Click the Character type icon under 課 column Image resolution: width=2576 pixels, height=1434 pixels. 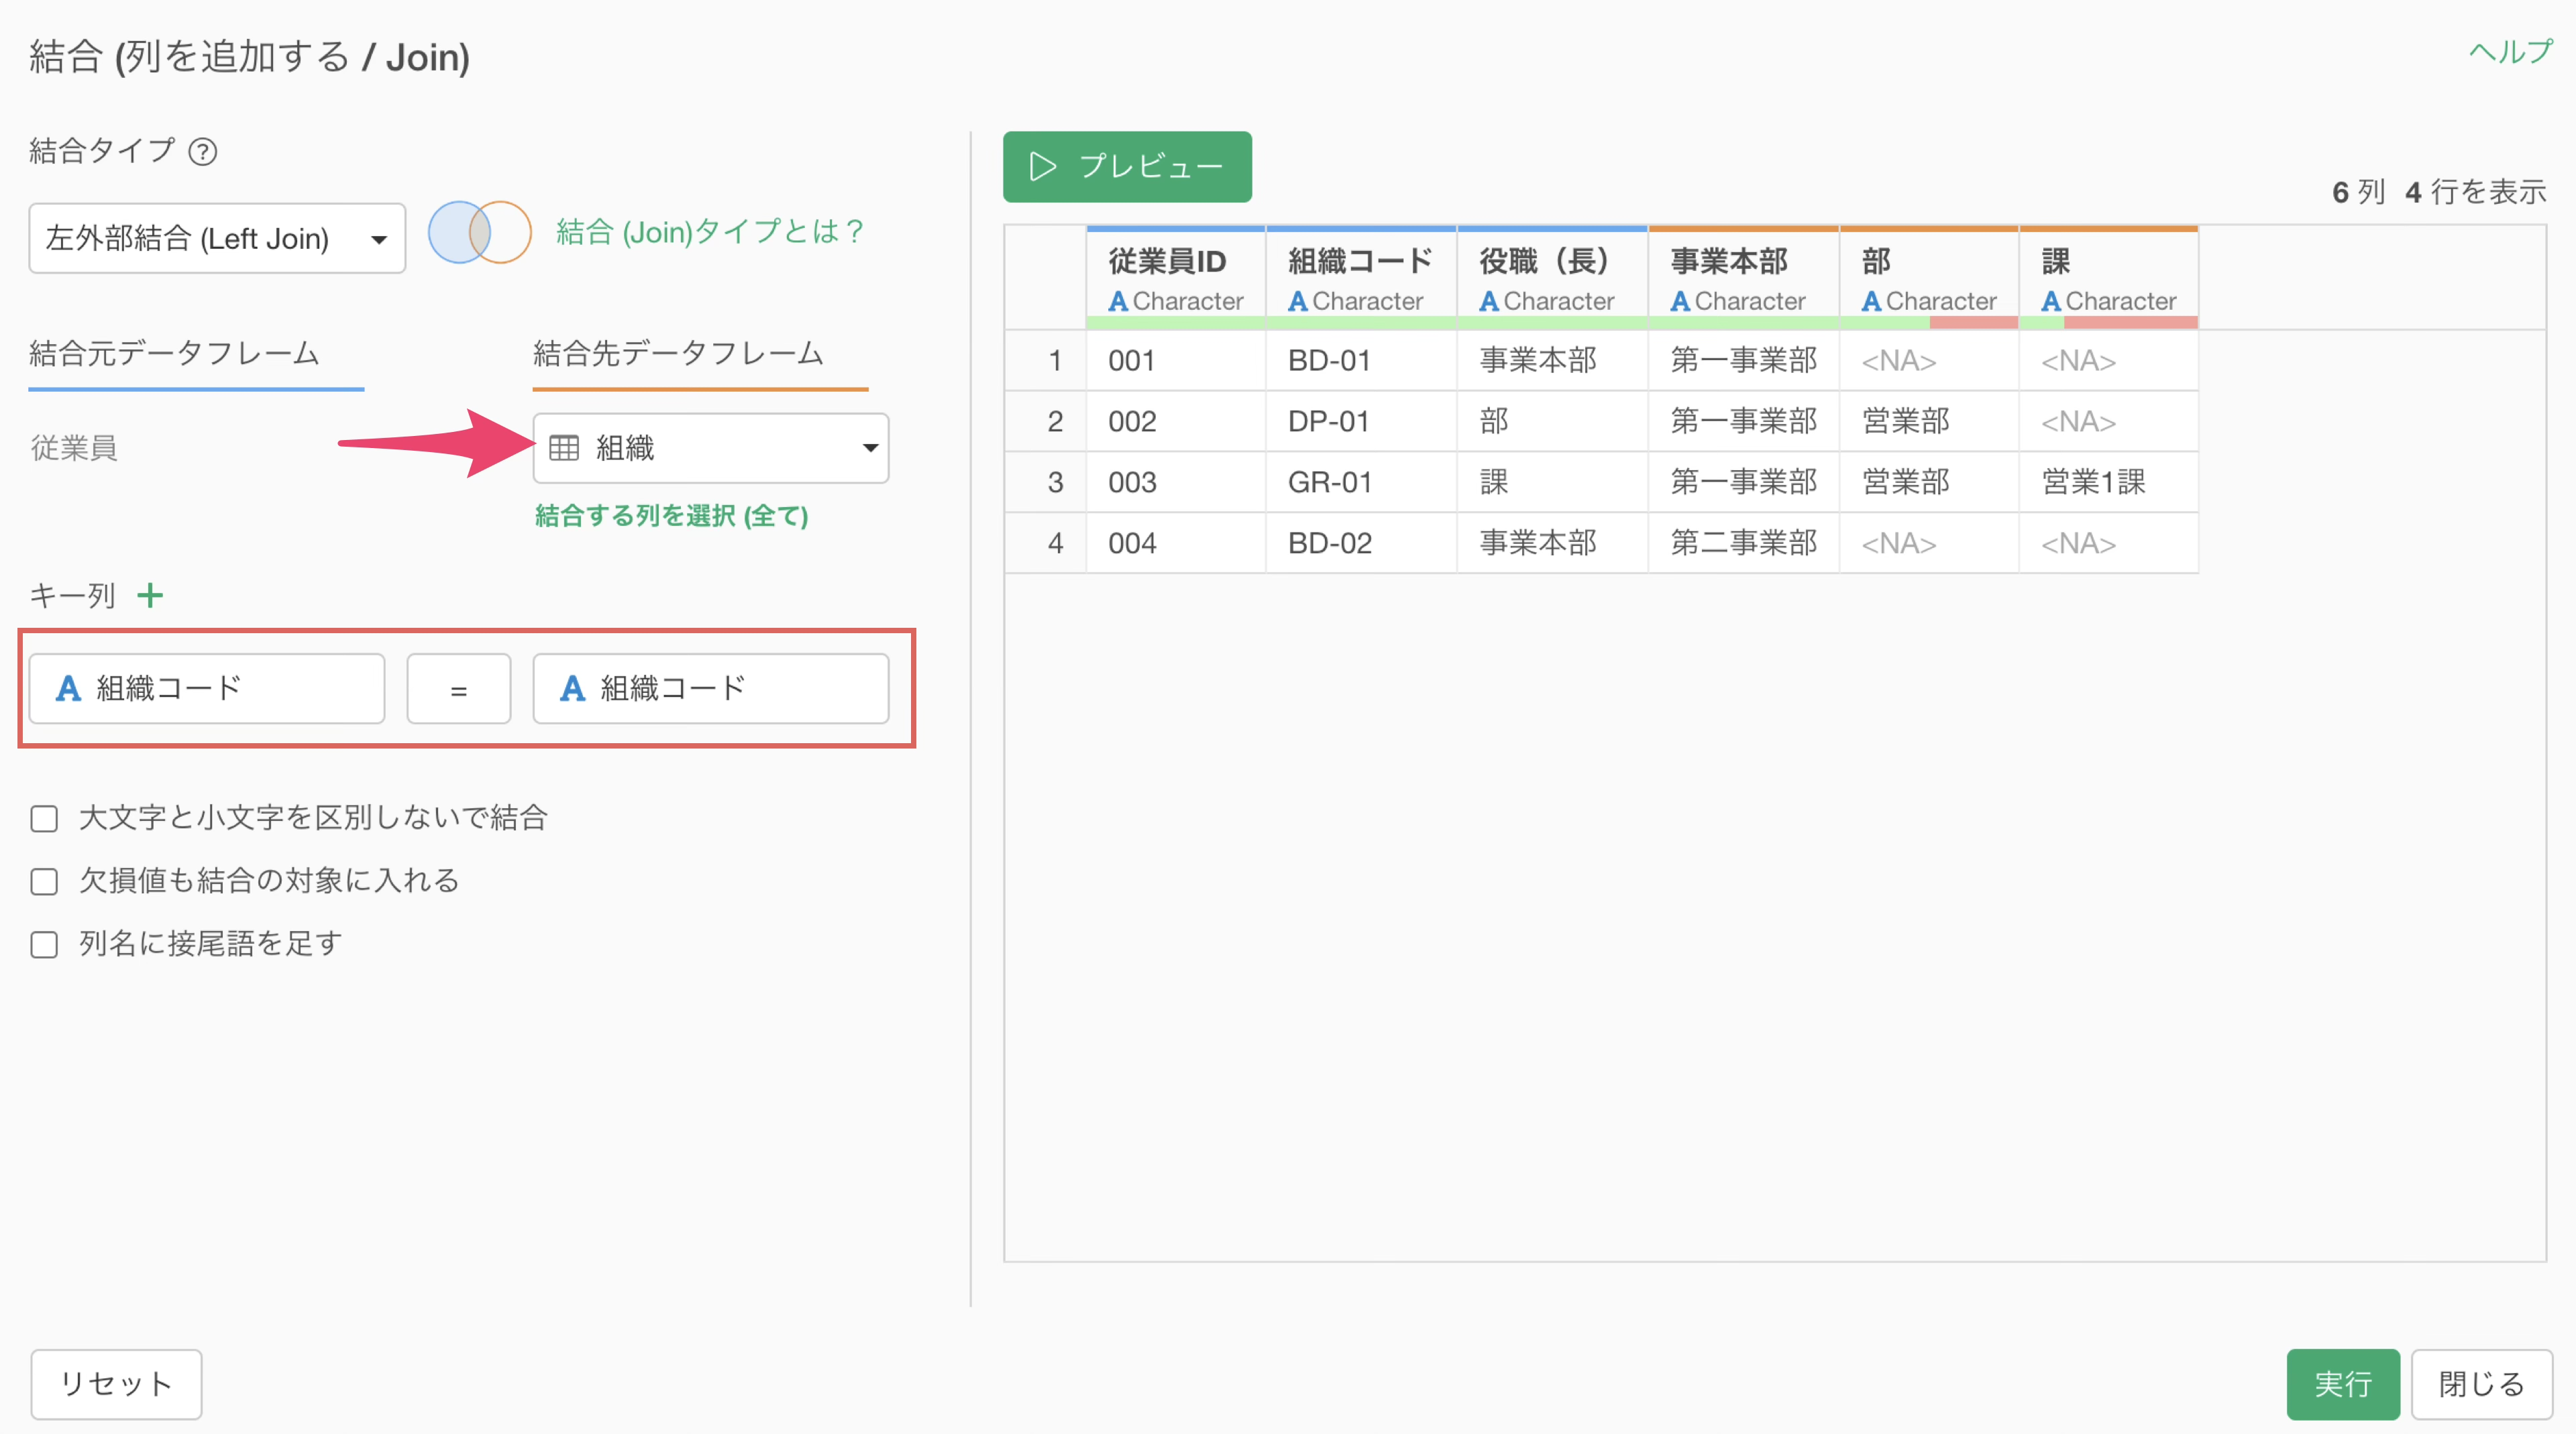(x=2050, y=301)
